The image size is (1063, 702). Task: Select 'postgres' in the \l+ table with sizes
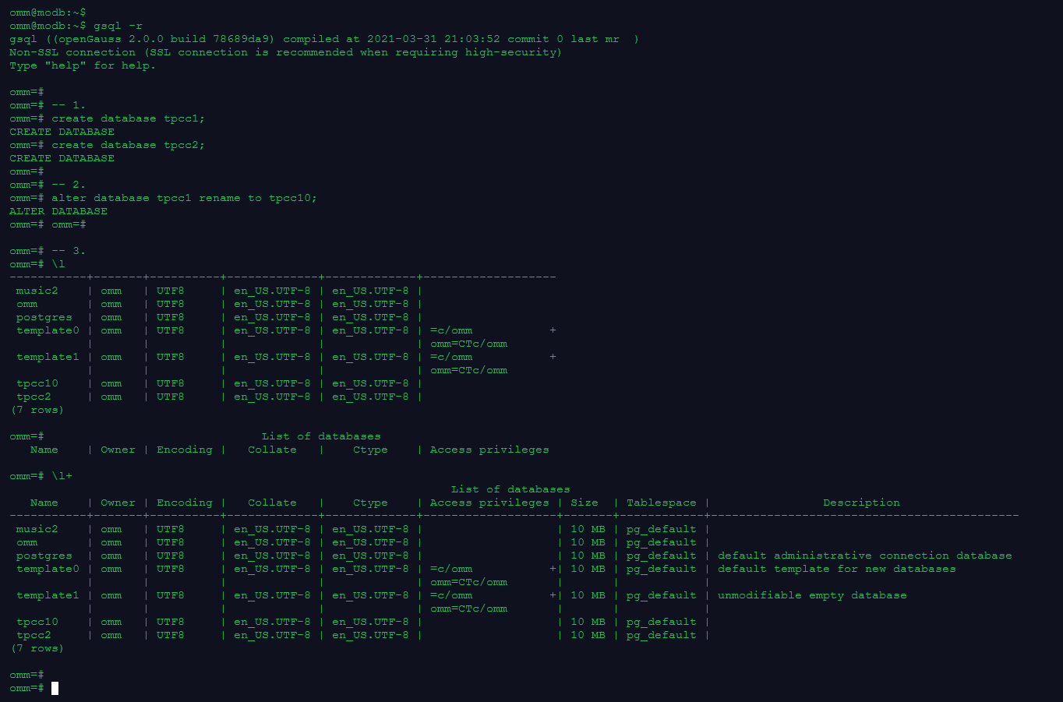pos(44,556)
